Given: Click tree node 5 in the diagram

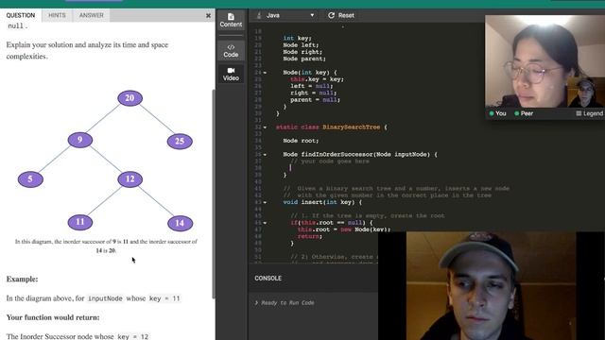Looking at the screenshot, I should [30, 179].
